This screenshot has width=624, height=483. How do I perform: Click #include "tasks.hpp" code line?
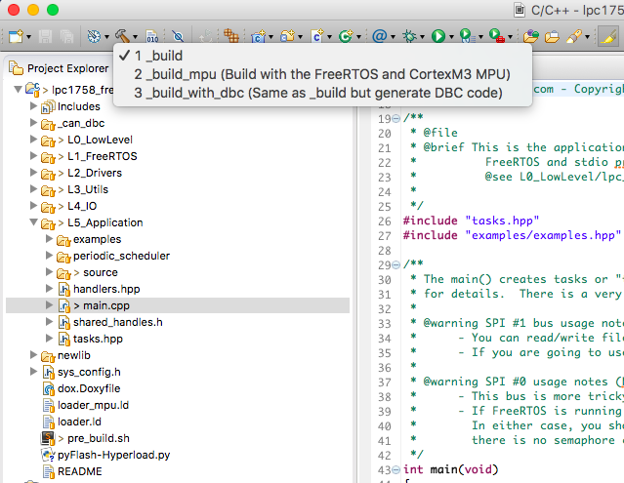click(472, 221)
